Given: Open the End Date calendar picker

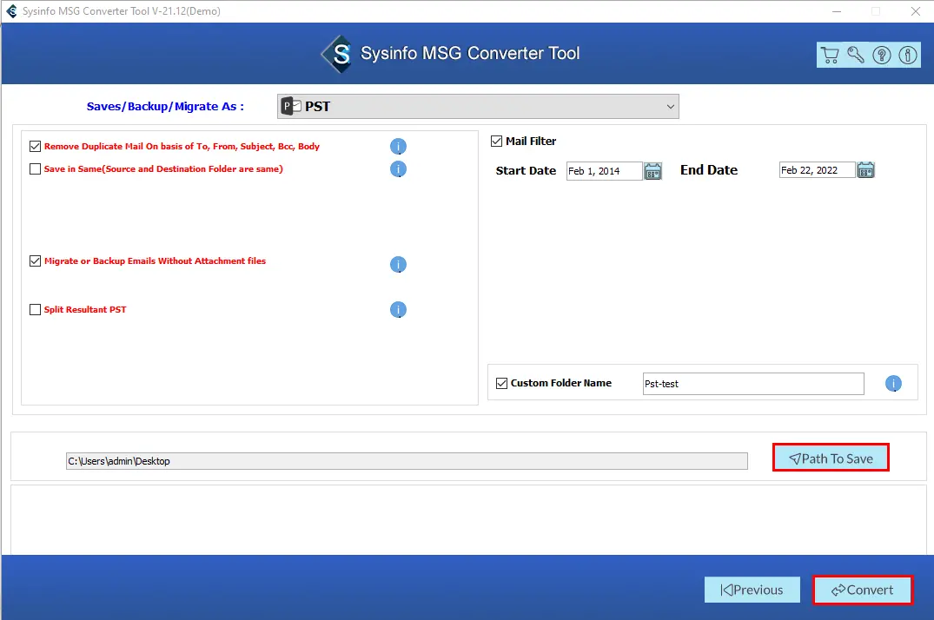Looking at the screenshot, I should click(865, 170).
